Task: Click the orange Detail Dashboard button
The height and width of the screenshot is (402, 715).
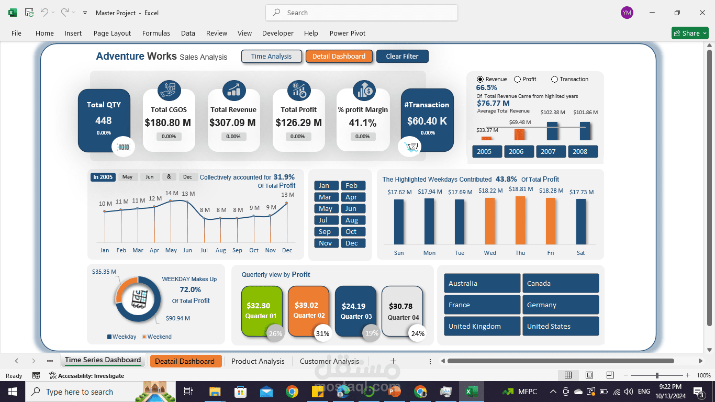Action: click(x=339, y=57)
